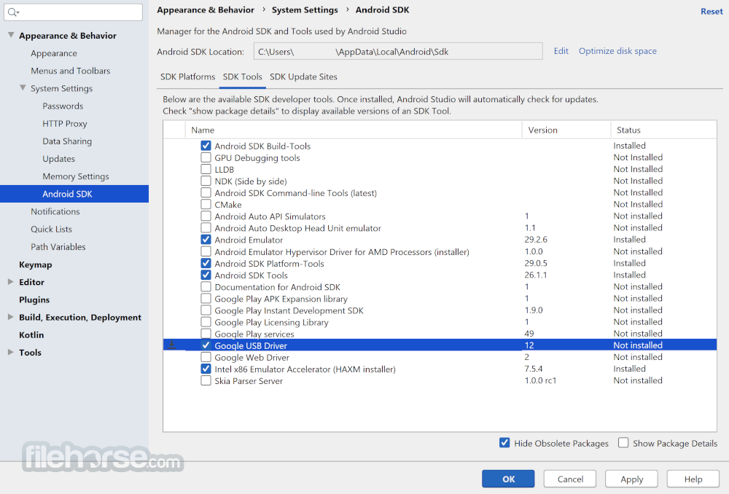
Task: Select Android SDK in sidebar
Action: [x=74, y=194]
